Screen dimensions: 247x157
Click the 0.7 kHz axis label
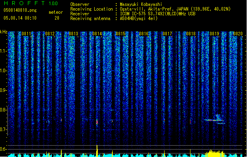[x=4, y=130]
